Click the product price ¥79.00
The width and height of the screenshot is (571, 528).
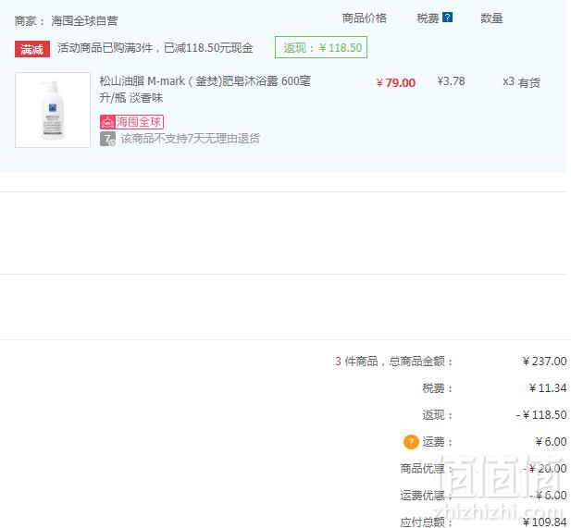pos(395,82)
